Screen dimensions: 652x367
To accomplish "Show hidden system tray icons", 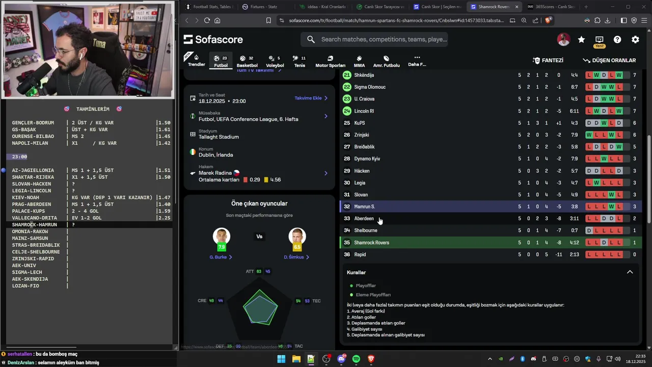I will pos(490,359).
